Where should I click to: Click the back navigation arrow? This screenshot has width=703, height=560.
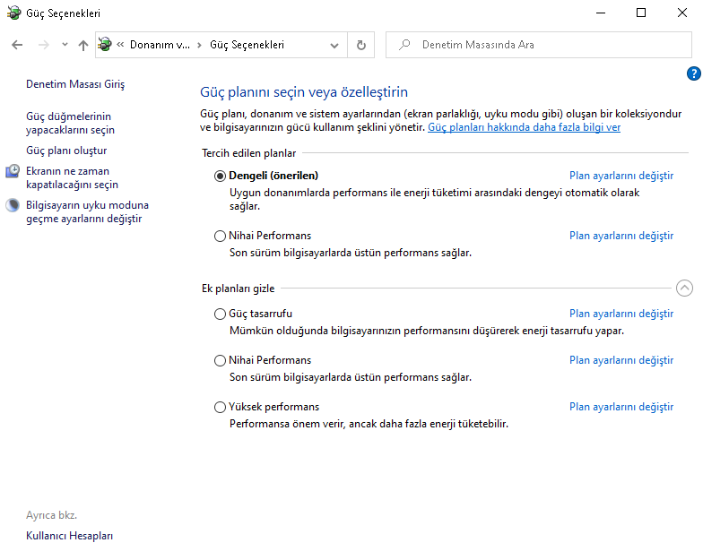coord(17,45)
